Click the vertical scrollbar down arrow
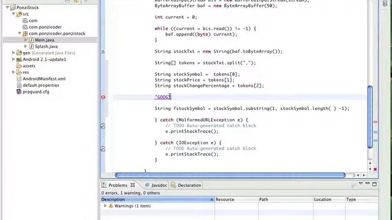The width and height of the screenshot is (392, 220). point(370,169)
